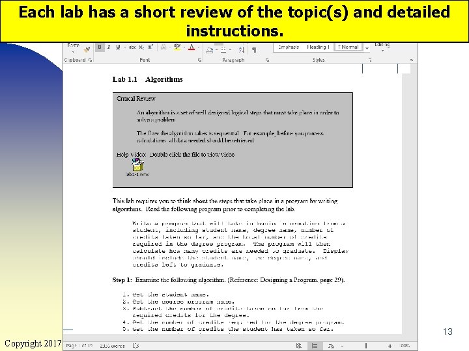Sort text with the A-Z sort icon
The height and width of the screenshot is (351, 469).
pyautogui.click(x=242, y=49)
